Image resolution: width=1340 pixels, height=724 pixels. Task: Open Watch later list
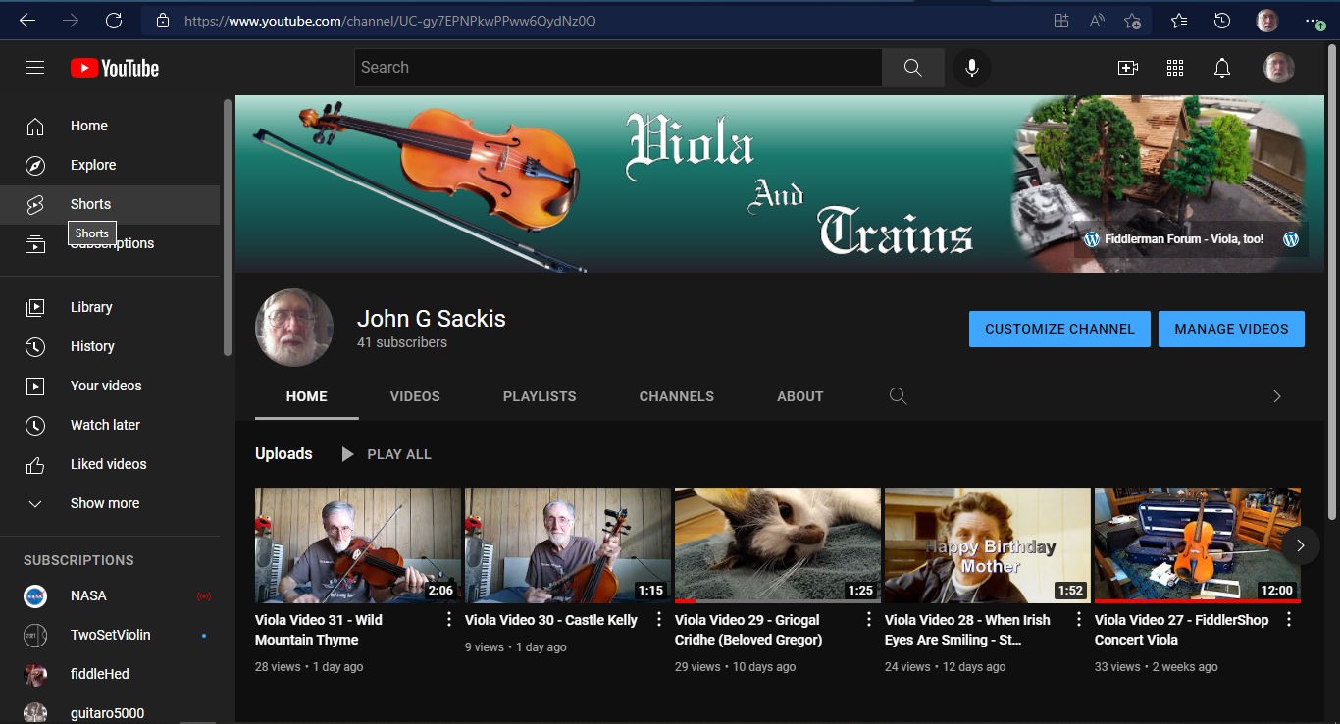pyautogui.click(x=110, y=425)
